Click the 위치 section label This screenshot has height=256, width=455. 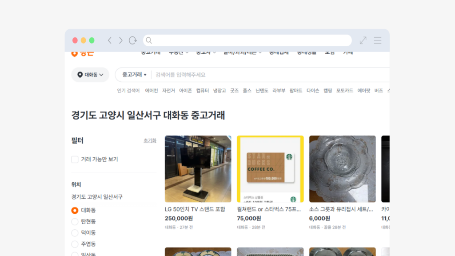tap(76, 184)
